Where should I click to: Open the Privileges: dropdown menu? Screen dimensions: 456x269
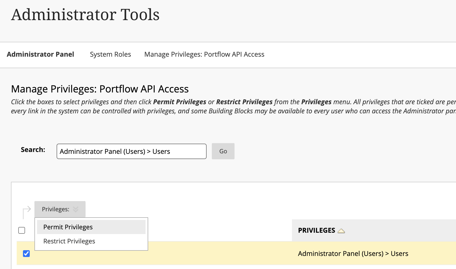pyautogui.click(x=60, y=209)
